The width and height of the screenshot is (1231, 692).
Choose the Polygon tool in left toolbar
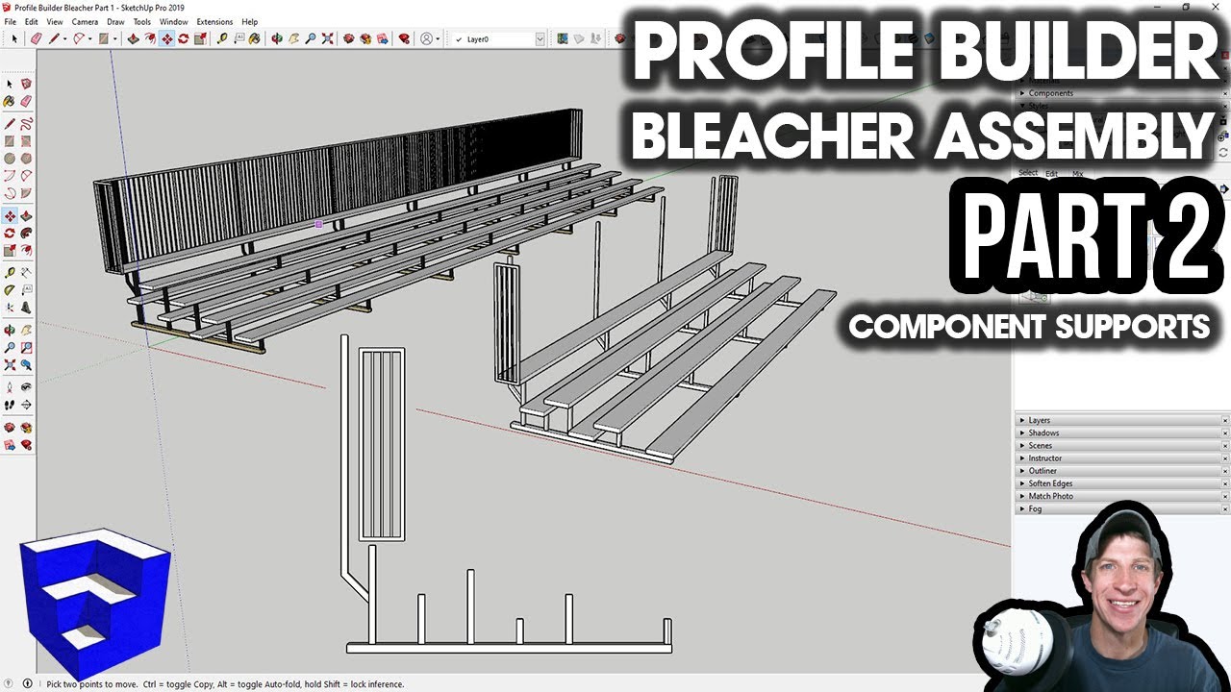pos(26,159)
